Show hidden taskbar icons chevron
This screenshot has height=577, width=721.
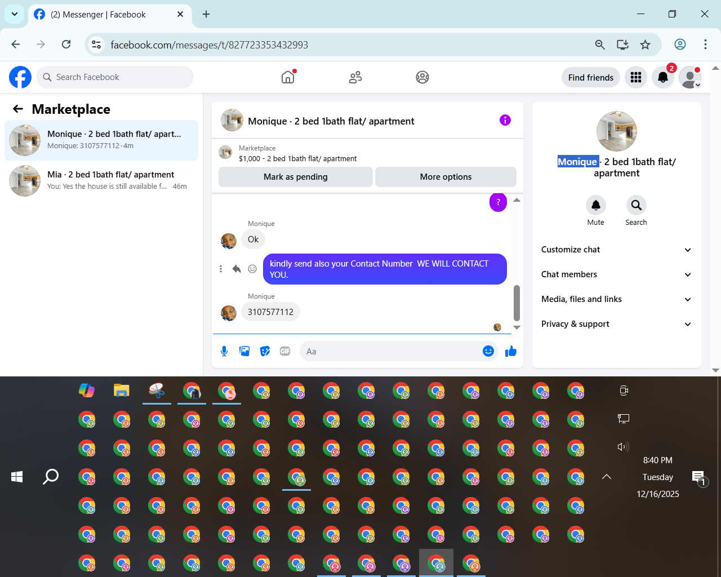[607, 477]
